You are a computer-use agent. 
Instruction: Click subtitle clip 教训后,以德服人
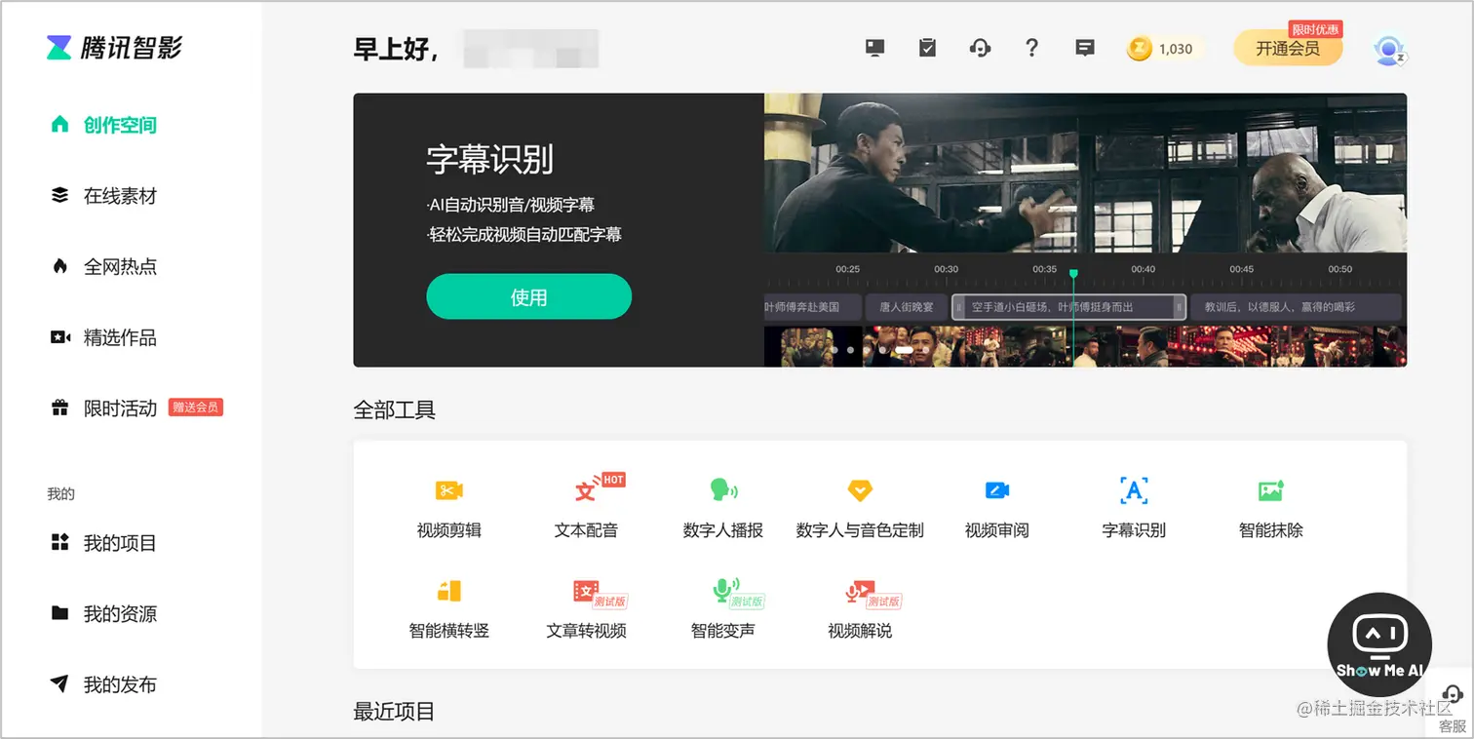click(1296, 307)
